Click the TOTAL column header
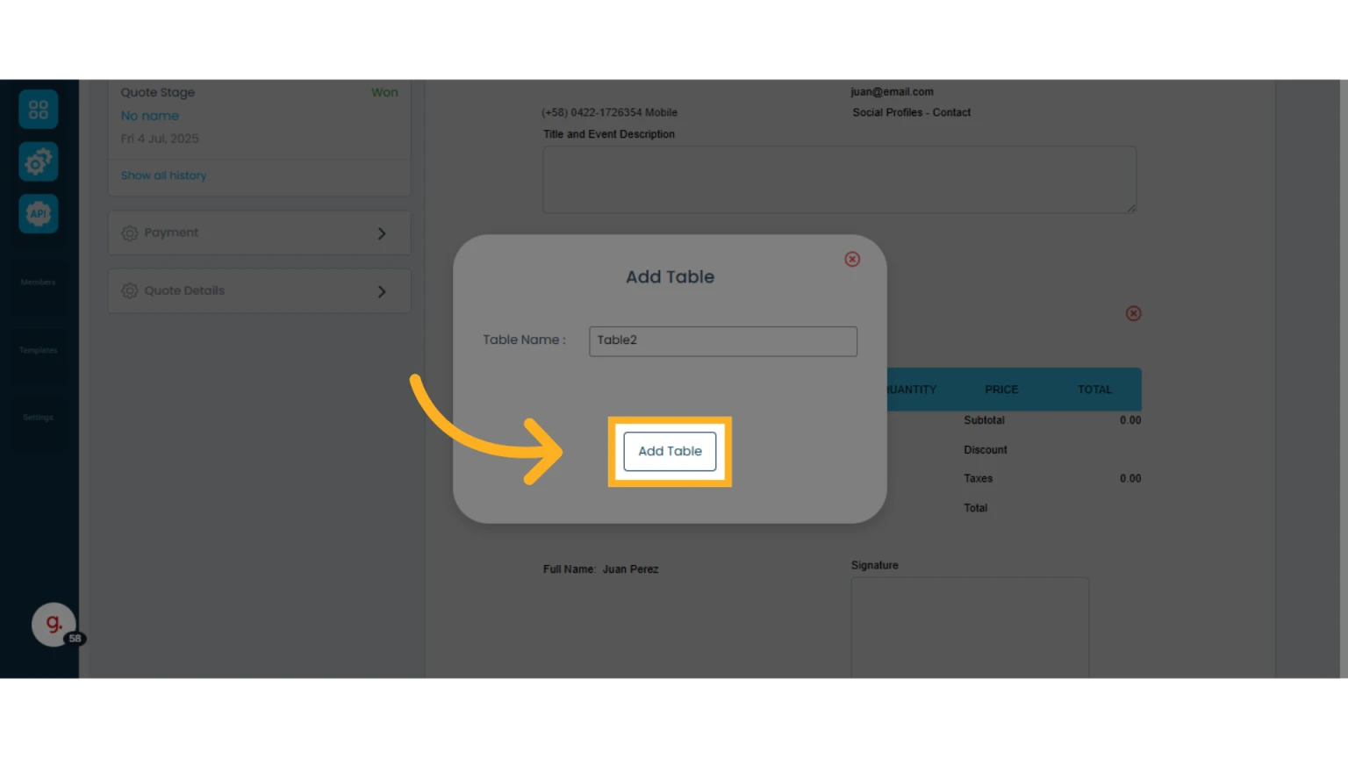1348x758 pixels. coord(1094,390)
